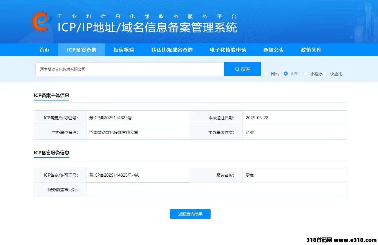Click the ICP备案服务信息 section heading
Image resolution: width=378 pixels, height=245 pixels.
51,153
